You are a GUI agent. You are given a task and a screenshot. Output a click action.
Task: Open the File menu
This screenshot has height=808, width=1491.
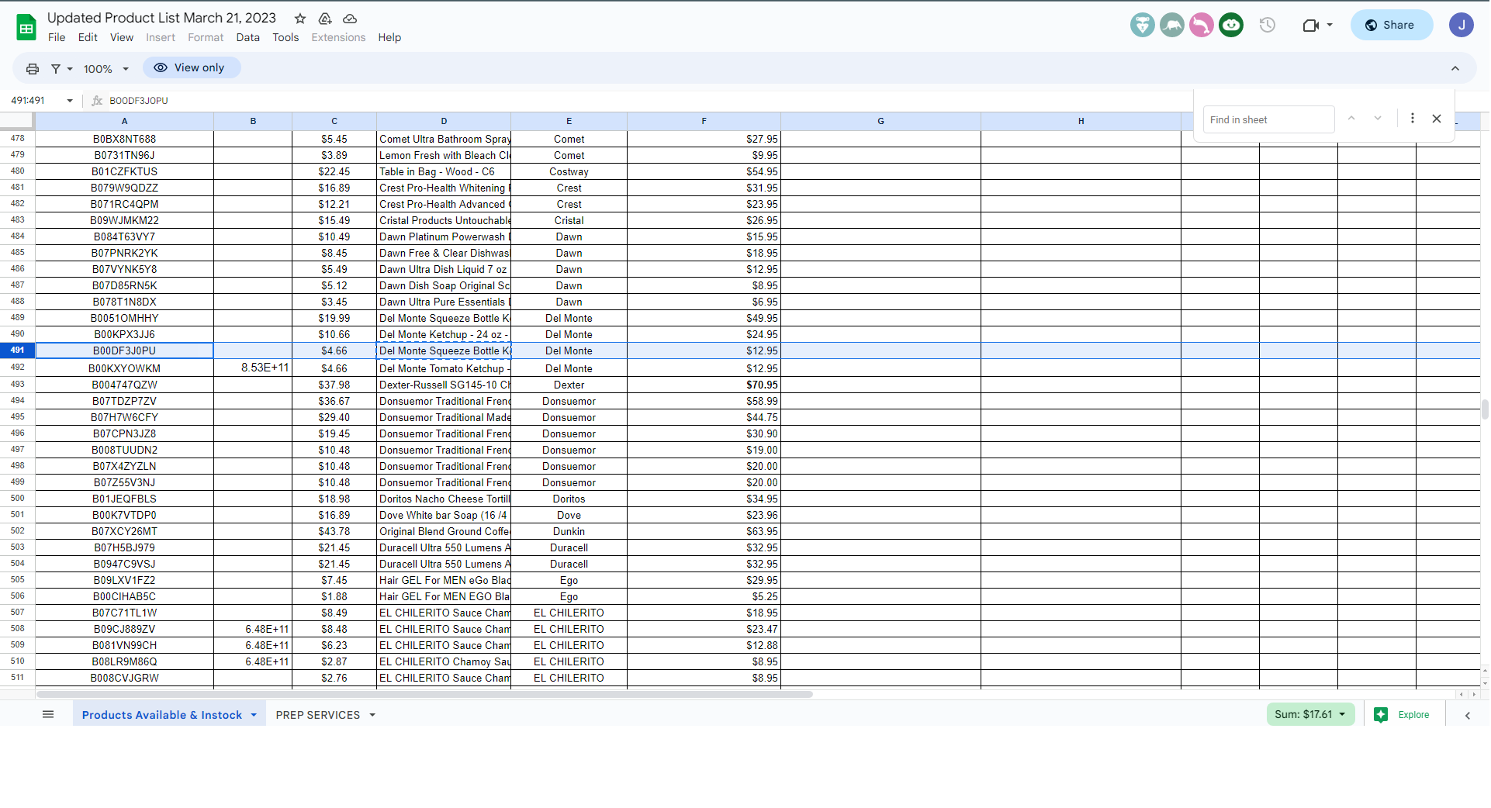coord(57,37)
